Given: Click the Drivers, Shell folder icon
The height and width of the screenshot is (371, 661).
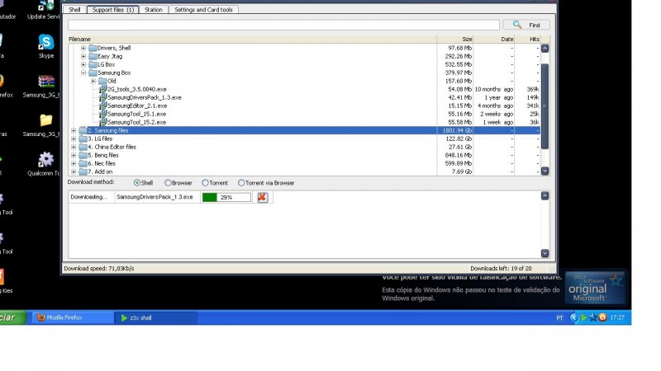Looking at the screenshot, I should point(93,48).
